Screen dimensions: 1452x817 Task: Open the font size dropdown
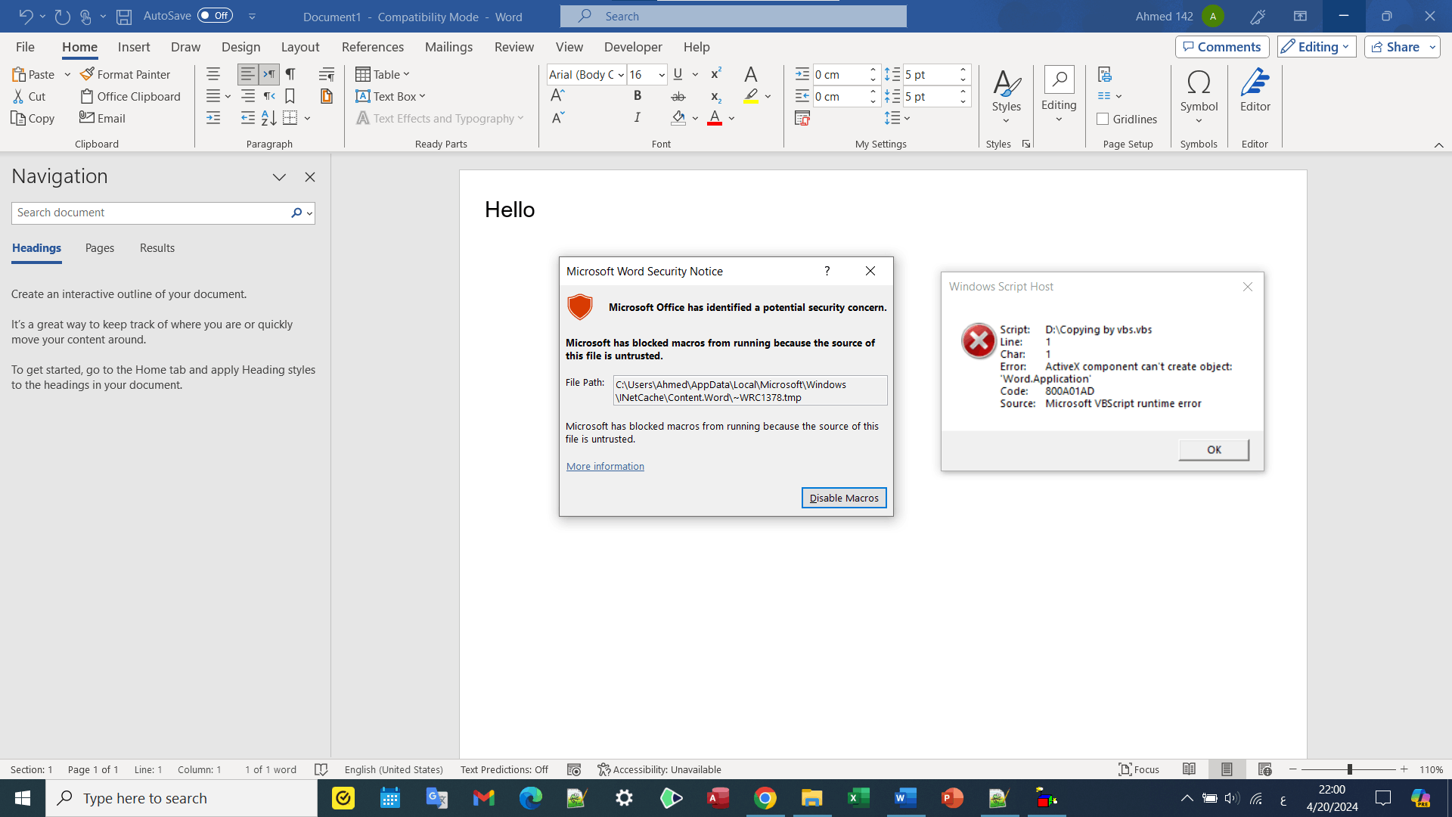pyautogui.click(x=662, y=74)
